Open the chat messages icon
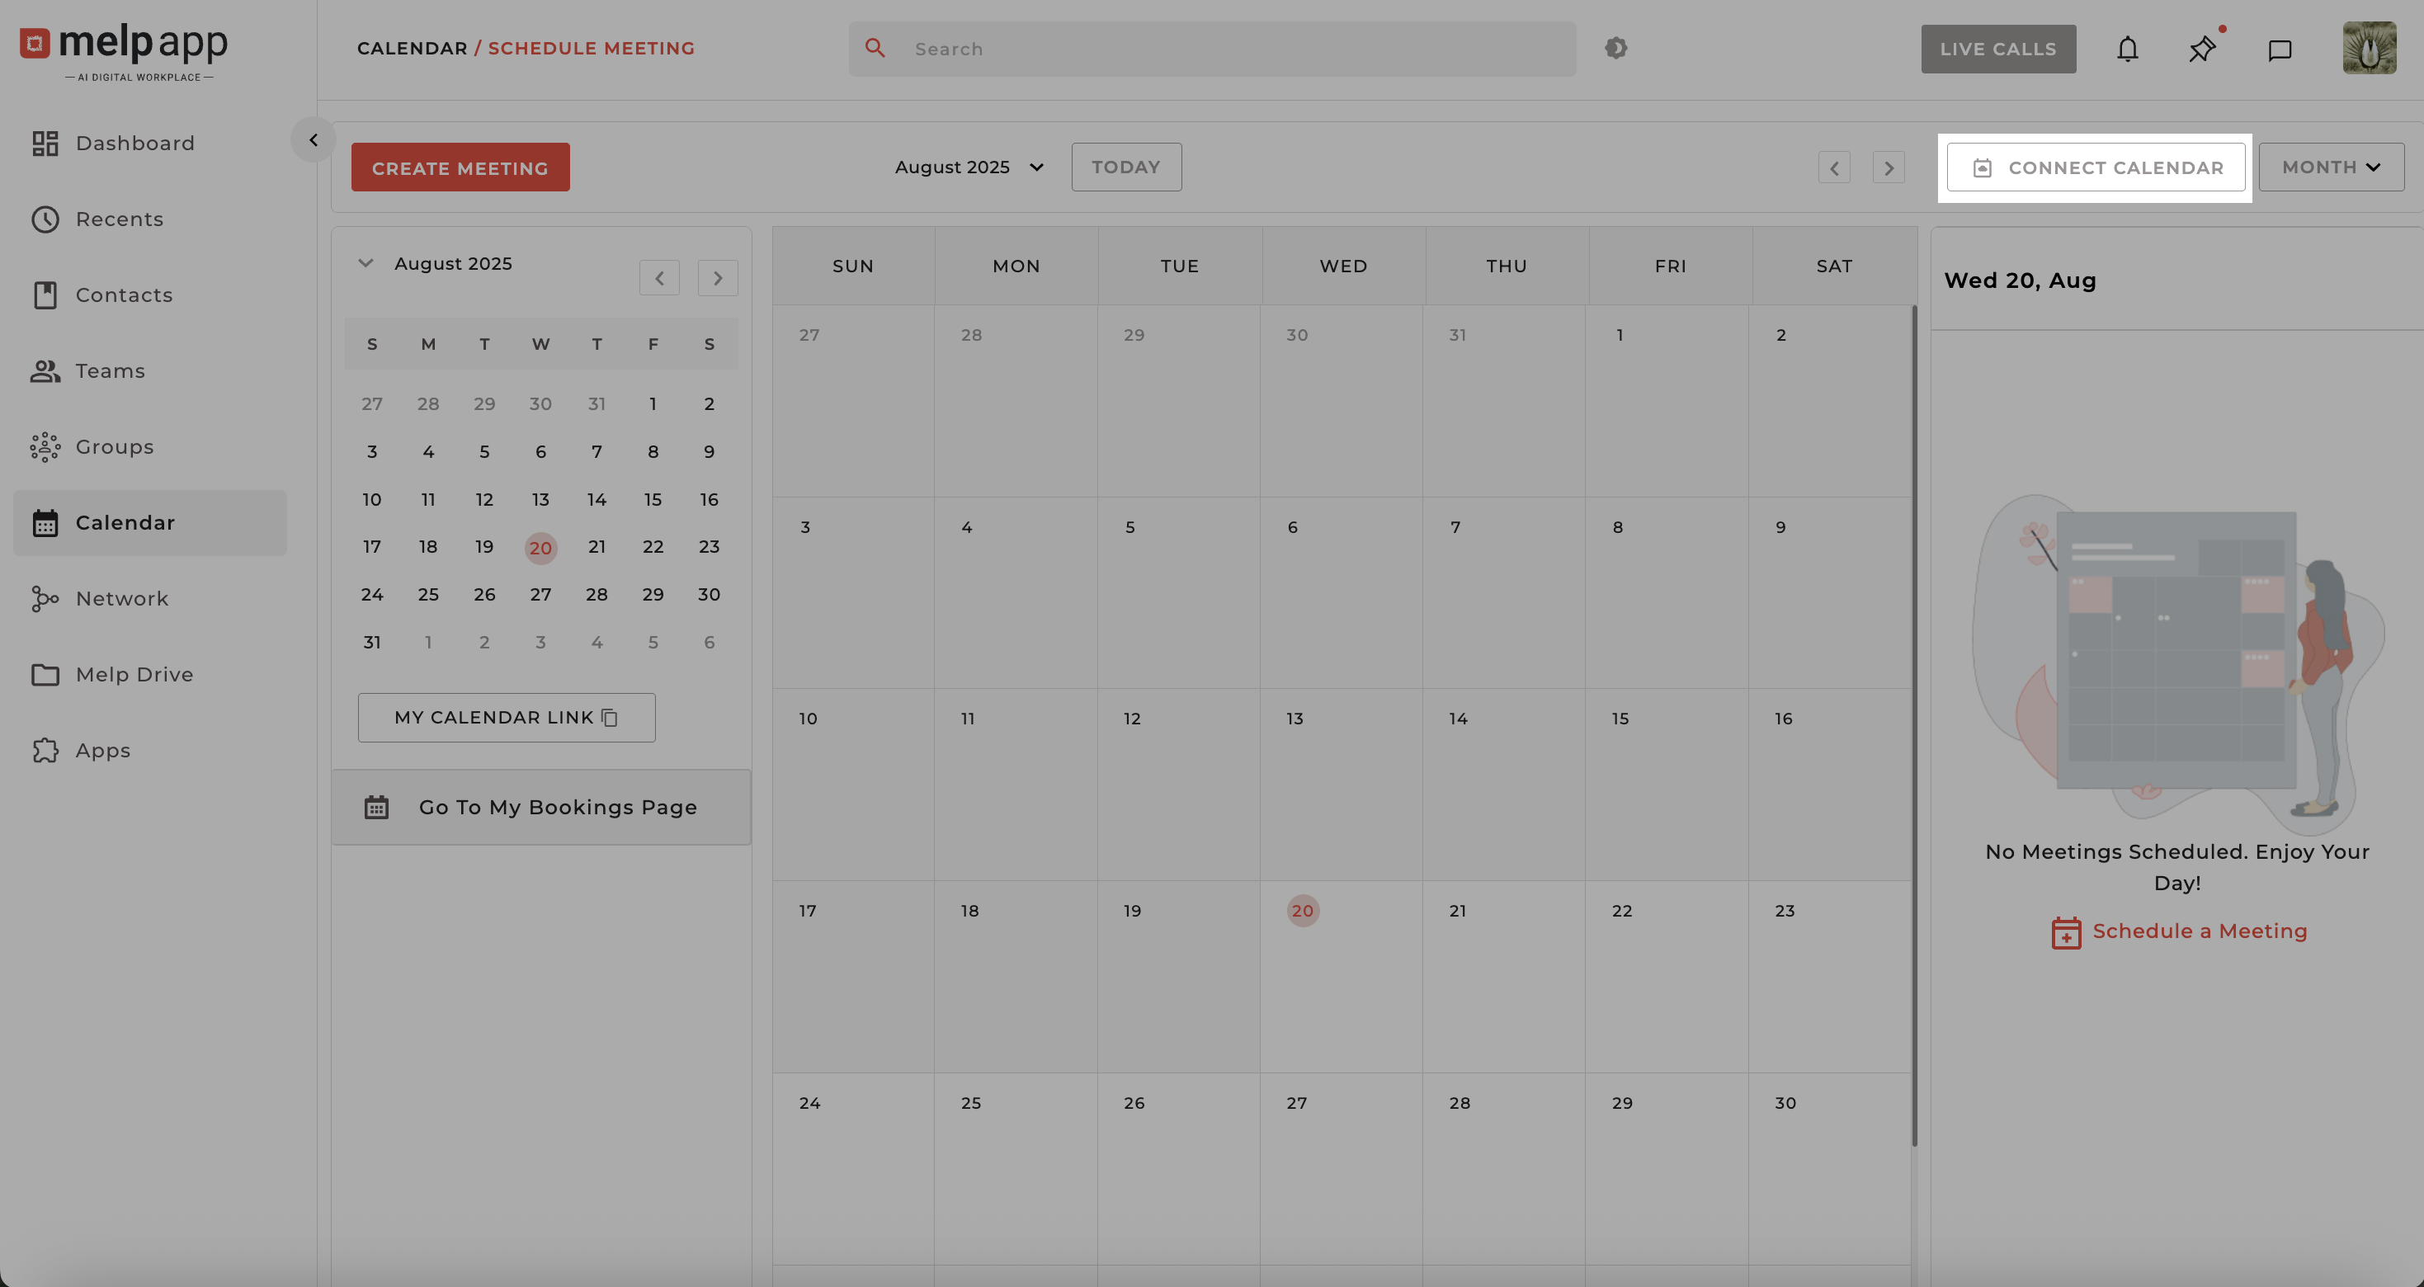This screenshot has height=1287, width=2424. click(x=2279, y=49)
